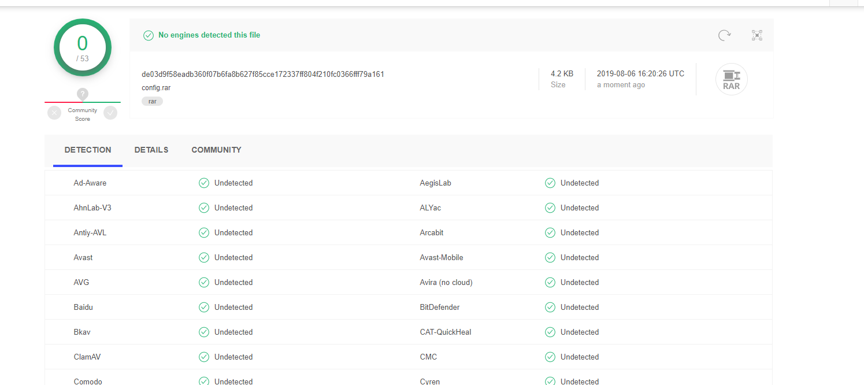Click the Avira (no cloud) engine name
This screenshot has width=864, height=385.
click(446, 282)
